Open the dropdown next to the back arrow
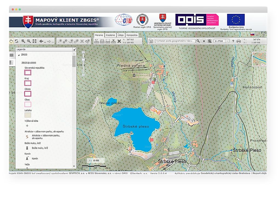Screen dimensions: 280x205 tap(45, 42)
